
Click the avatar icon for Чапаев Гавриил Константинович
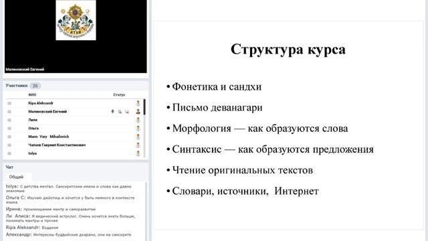tap(138, 145)
